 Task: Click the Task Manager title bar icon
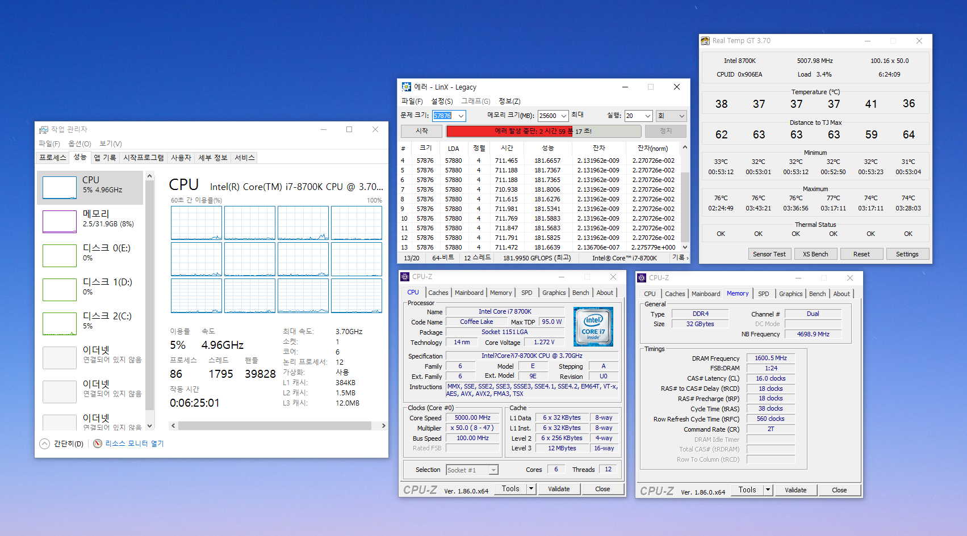coord(44,130)
